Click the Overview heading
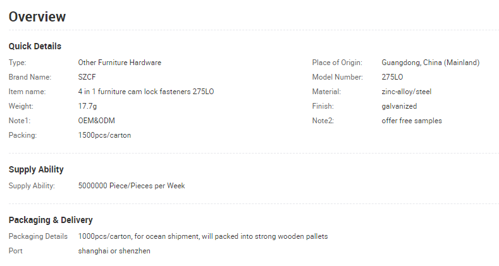 tap(37, 17)
